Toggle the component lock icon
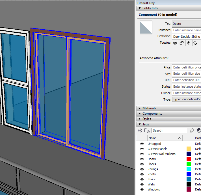The image size is (201, 195). tap(182, 43)
